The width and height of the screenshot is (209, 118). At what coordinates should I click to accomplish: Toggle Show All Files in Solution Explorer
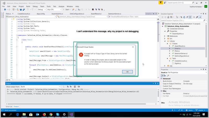190,17
